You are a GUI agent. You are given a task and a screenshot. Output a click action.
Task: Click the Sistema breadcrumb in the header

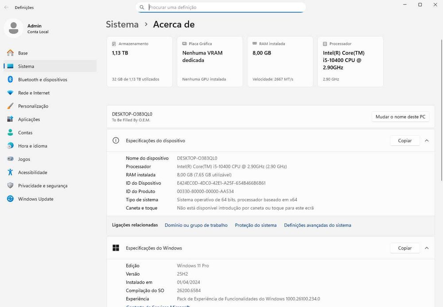click(x=122, y=24)
